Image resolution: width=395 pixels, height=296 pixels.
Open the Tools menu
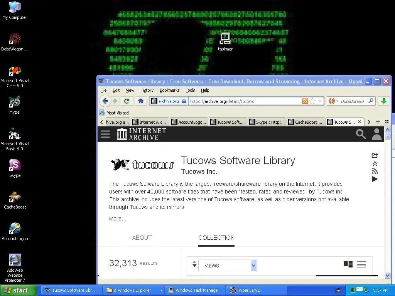coord(190,90)
